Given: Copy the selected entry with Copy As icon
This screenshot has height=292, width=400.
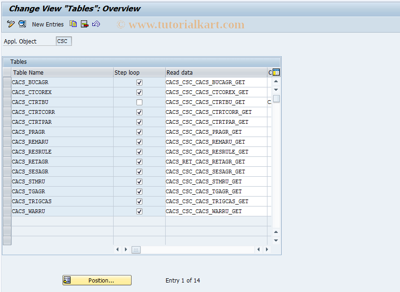Looking at the screenshot, I should click(x=73, y=24).
